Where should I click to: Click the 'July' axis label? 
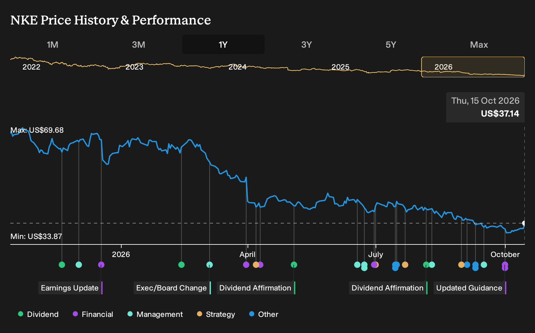point(376,254)
